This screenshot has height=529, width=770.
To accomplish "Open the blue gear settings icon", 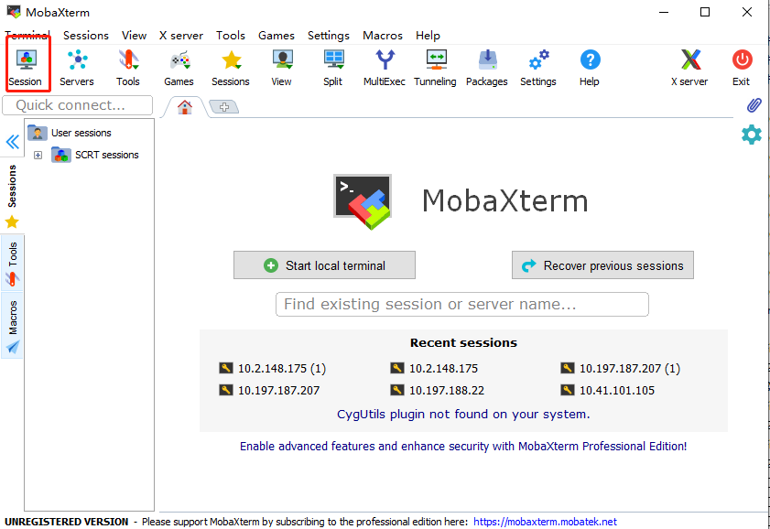I will click(x=752, y=135).
